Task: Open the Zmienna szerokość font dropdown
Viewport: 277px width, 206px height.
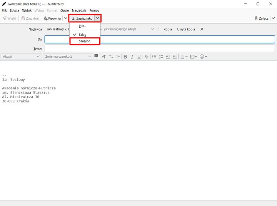Action: click(68, 57)
